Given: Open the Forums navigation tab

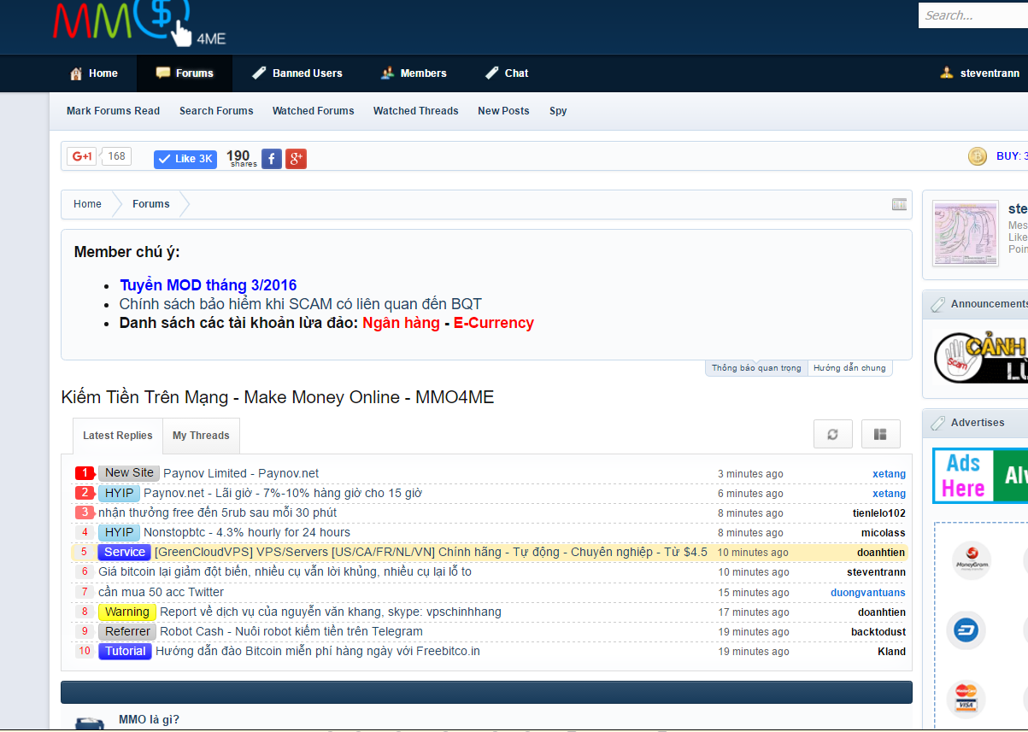Looking at the screenshot, I should coord(185,73).
